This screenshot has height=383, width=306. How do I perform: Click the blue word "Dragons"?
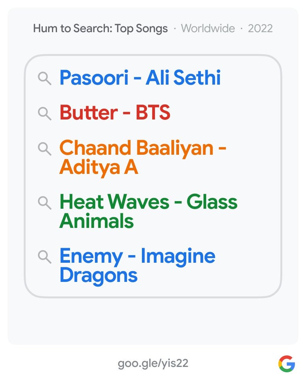coord(98,275)
